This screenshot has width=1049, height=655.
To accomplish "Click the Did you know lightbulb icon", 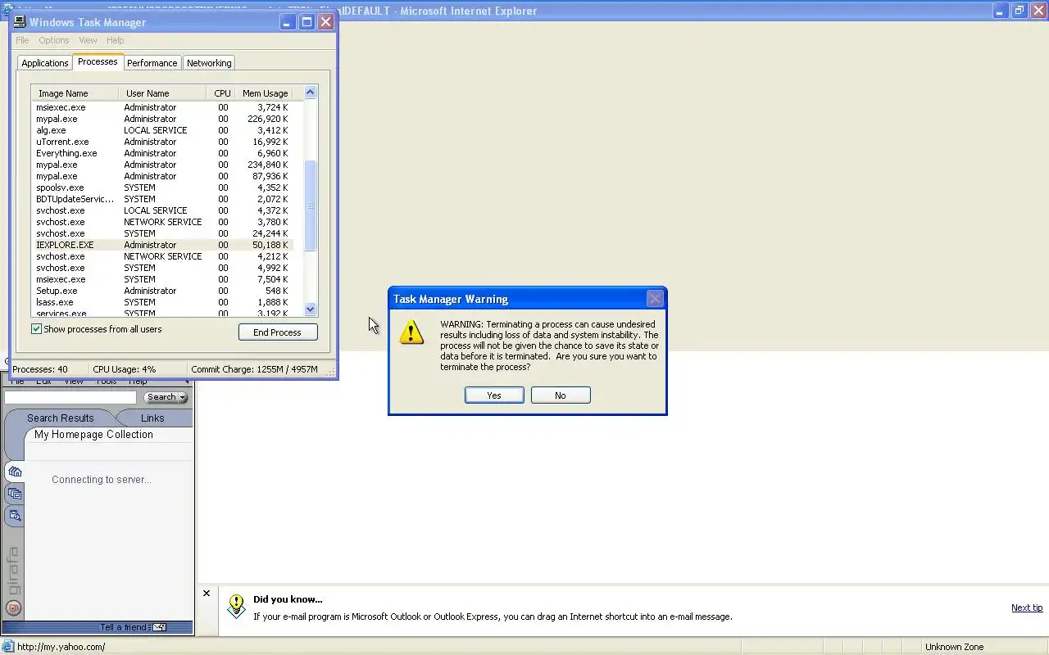I will pyautogui.click(x=236, y=606).
